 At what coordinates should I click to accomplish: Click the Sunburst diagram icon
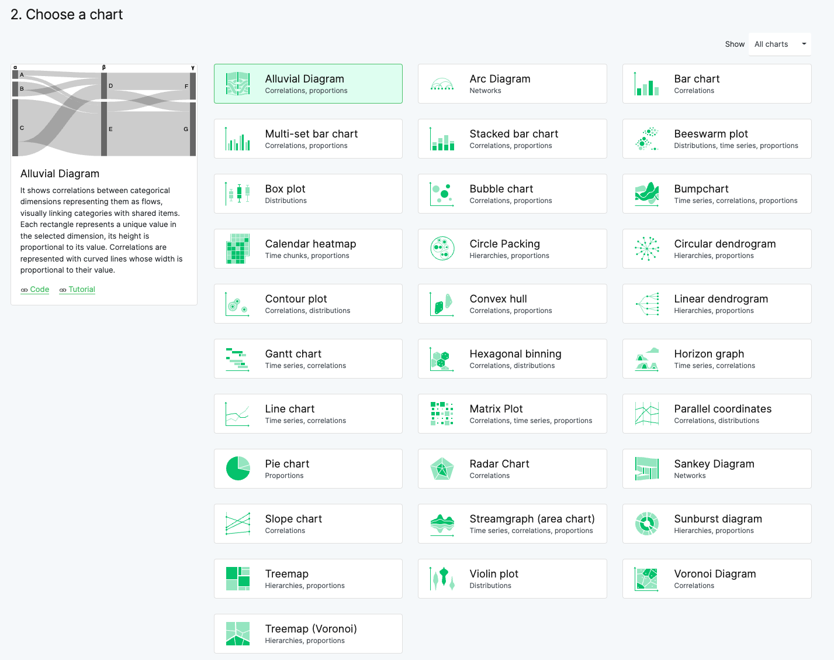[x=647, y=524]
